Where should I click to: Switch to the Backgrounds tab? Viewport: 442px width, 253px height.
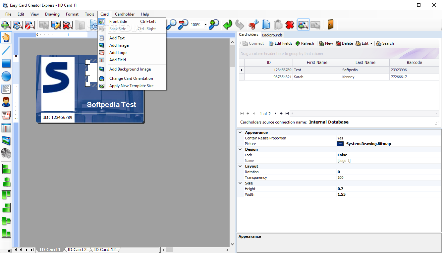(x=272, y=35)
